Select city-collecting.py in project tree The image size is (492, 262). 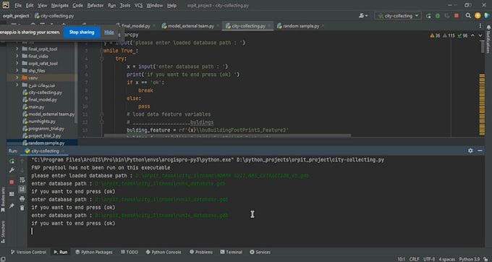coord(43,93)
